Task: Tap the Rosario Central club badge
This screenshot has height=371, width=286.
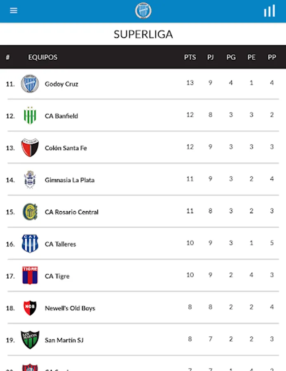Action: (x=29, y=211)
